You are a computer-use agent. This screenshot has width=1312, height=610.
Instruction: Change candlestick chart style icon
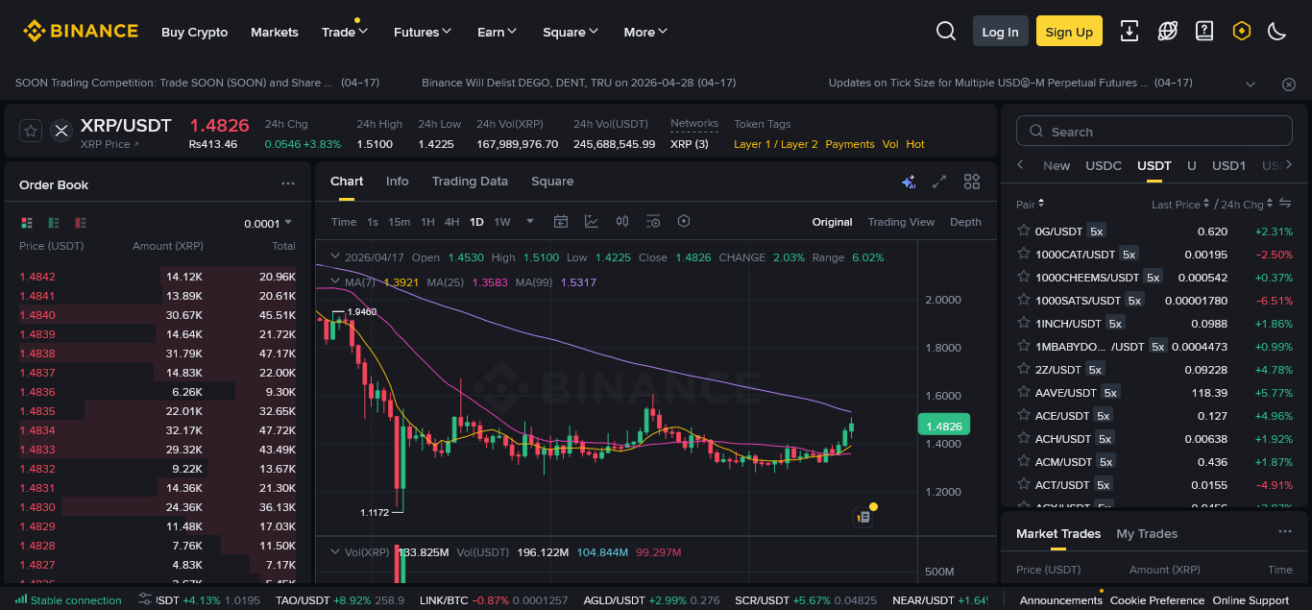[622, 222]
